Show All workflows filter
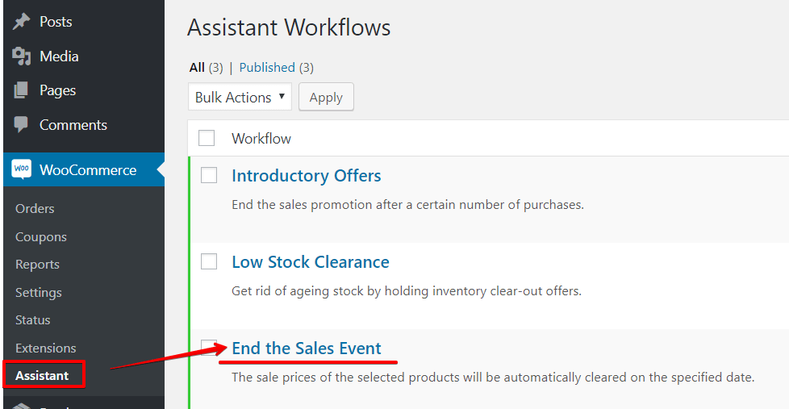Screen dimensions: 789x409 click(x=197, y=68)
